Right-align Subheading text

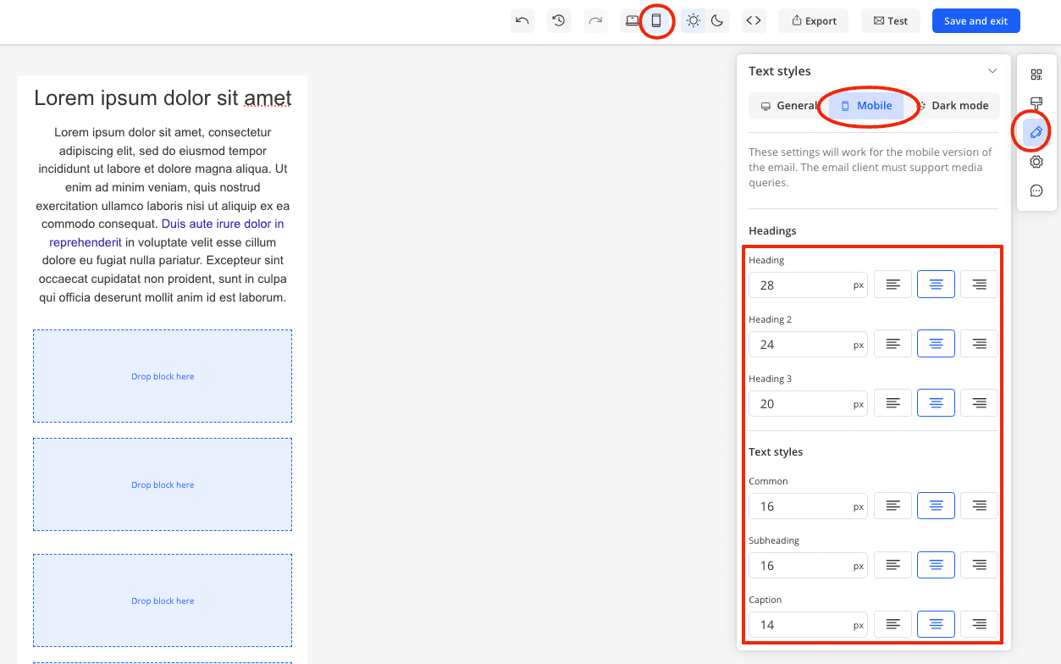pyautogui.click(x=979, y=565)
